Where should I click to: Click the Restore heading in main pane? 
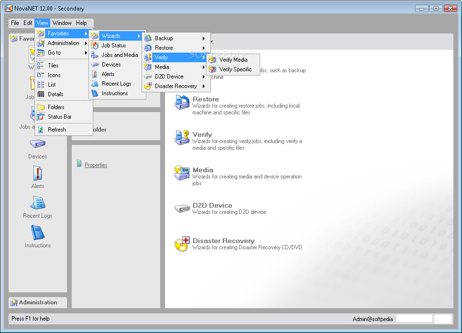(206, 100)
